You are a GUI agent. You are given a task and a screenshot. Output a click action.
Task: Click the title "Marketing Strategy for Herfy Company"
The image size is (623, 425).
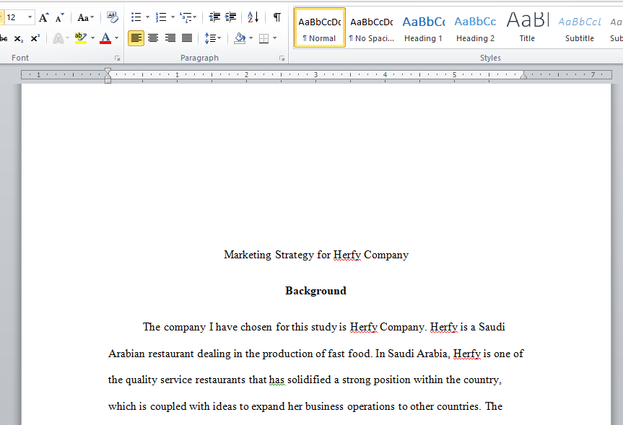[316, 255]
